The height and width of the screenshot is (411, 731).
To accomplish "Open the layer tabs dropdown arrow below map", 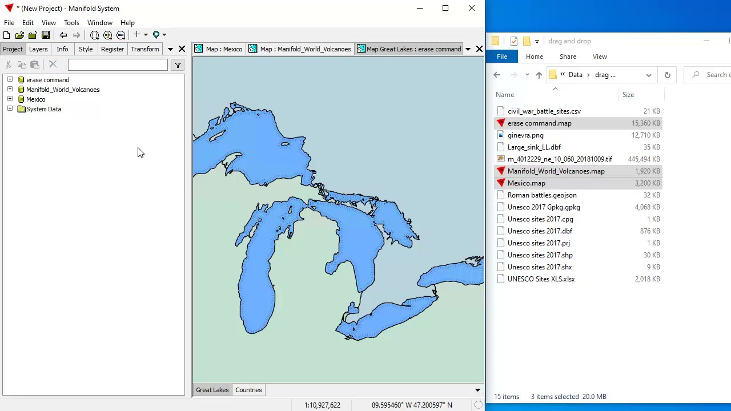I will pyautogui.click(x=477, y=390).
